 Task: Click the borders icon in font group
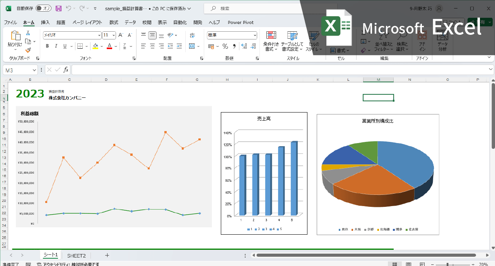pyautogui.click(x=80, y=46)
